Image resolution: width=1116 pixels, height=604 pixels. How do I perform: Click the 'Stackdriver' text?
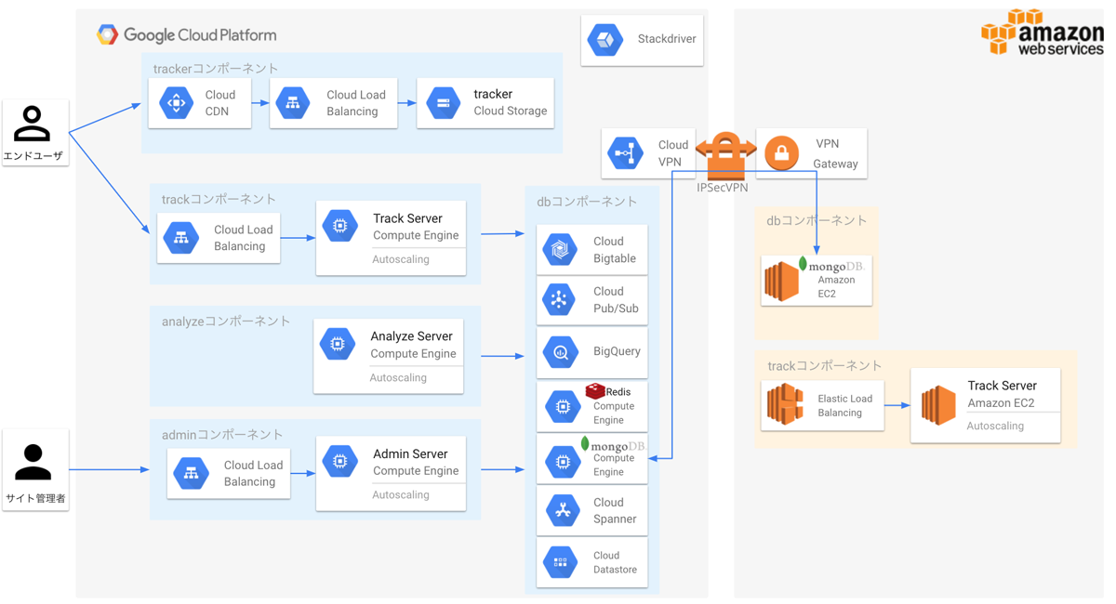(667, 39)
